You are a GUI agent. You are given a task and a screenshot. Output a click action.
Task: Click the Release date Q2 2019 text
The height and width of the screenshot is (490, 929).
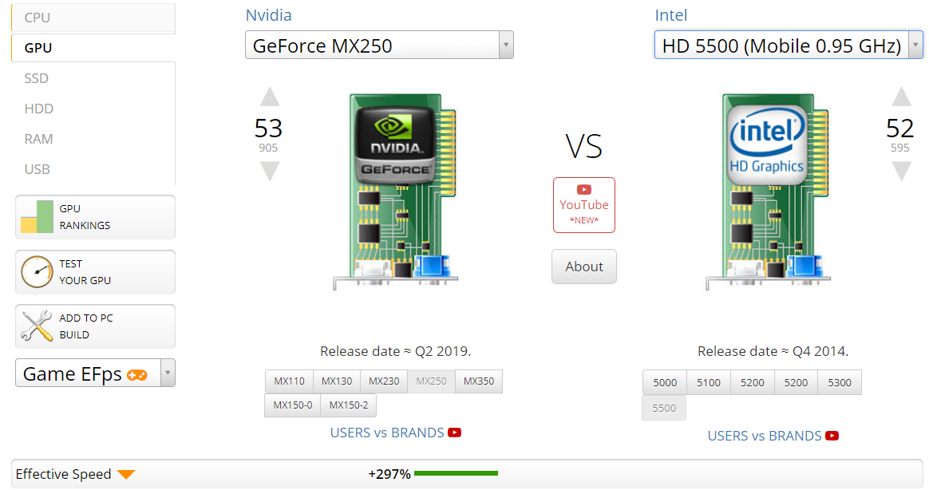395,351
